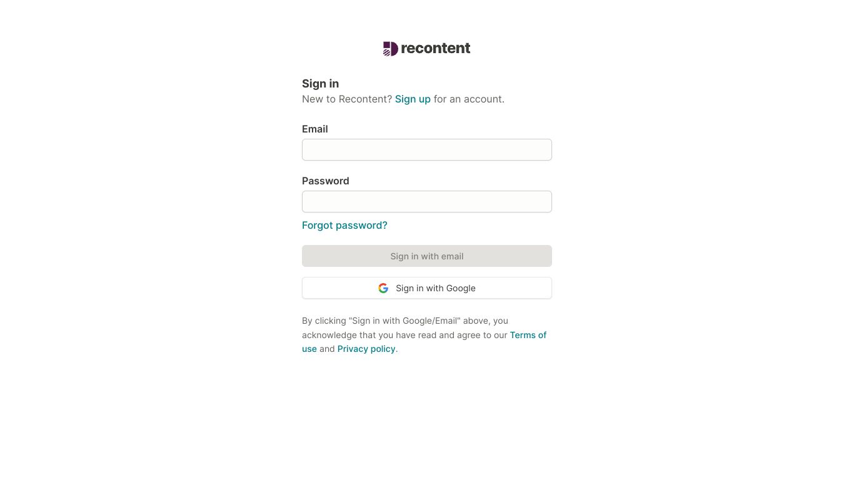This screenshot has width=854, height=480.
Task: Click the "Sign in with Google" label text
Action: pyautogui.click(x=435, y=288)
